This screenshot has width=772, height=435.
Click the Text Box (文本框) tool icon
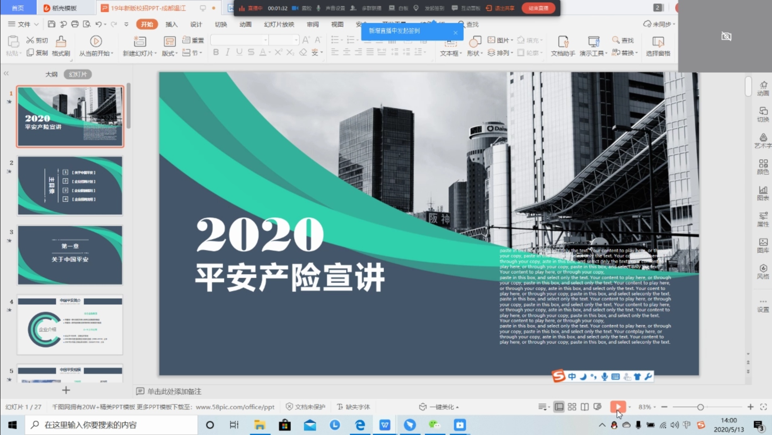[x=450, y=44]
